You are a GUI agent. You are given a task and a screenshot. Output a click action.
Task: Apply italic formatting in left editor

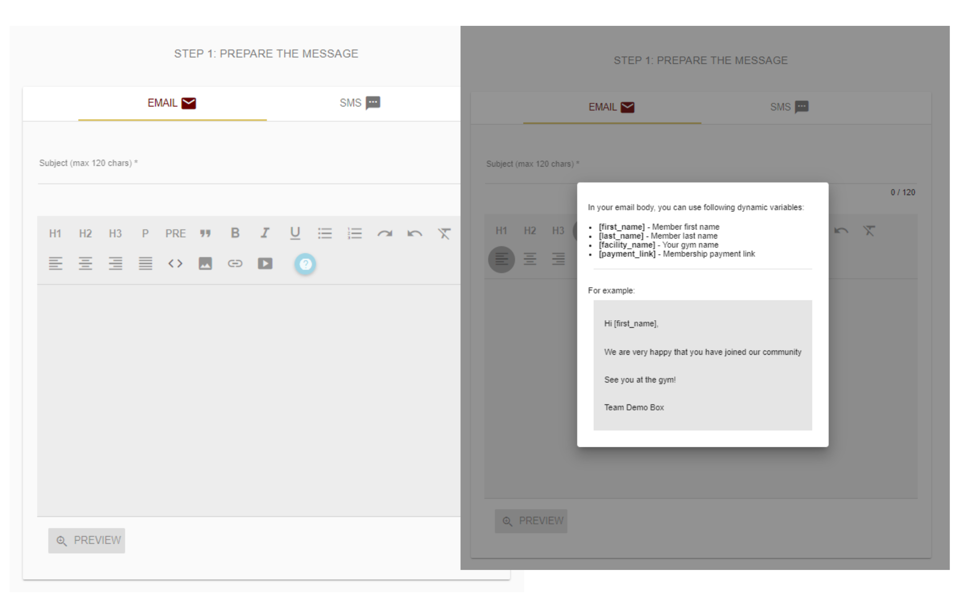(x=265, y=233)
